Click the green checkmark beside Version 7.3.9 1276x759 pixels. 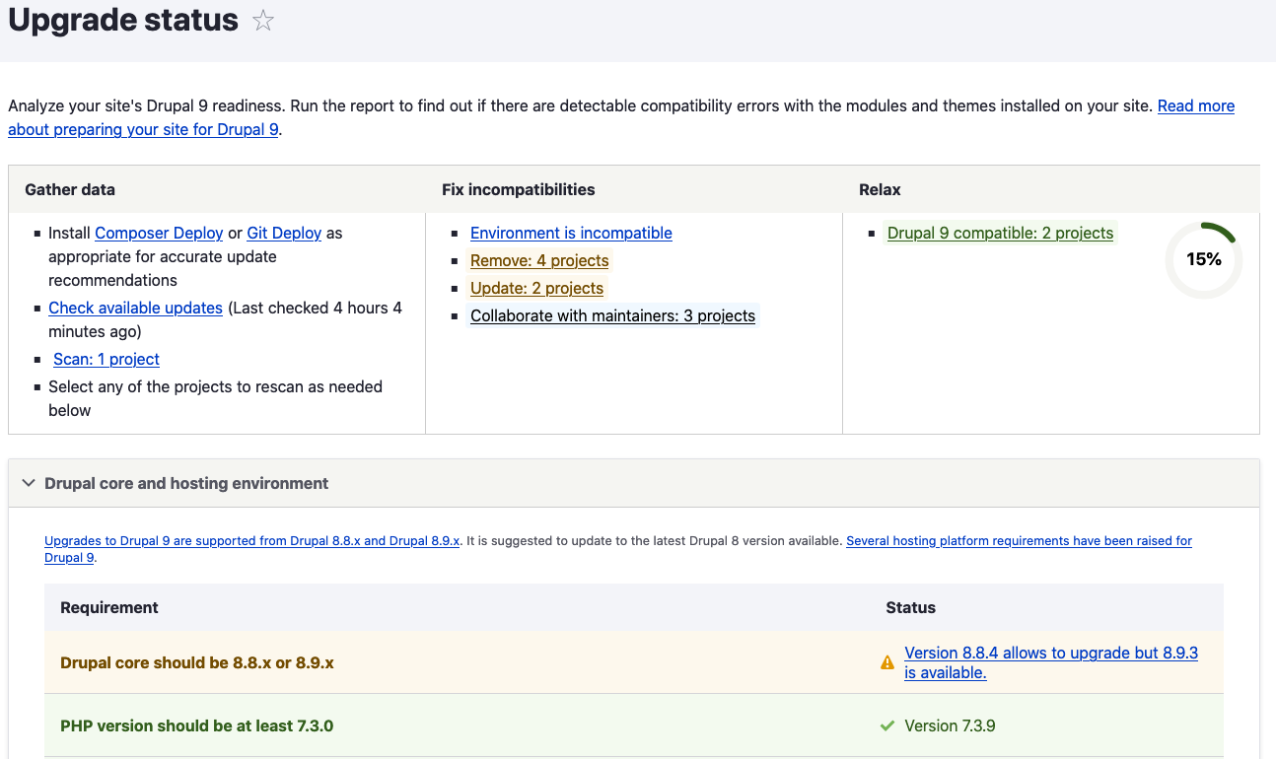click(x=887, y=726)
